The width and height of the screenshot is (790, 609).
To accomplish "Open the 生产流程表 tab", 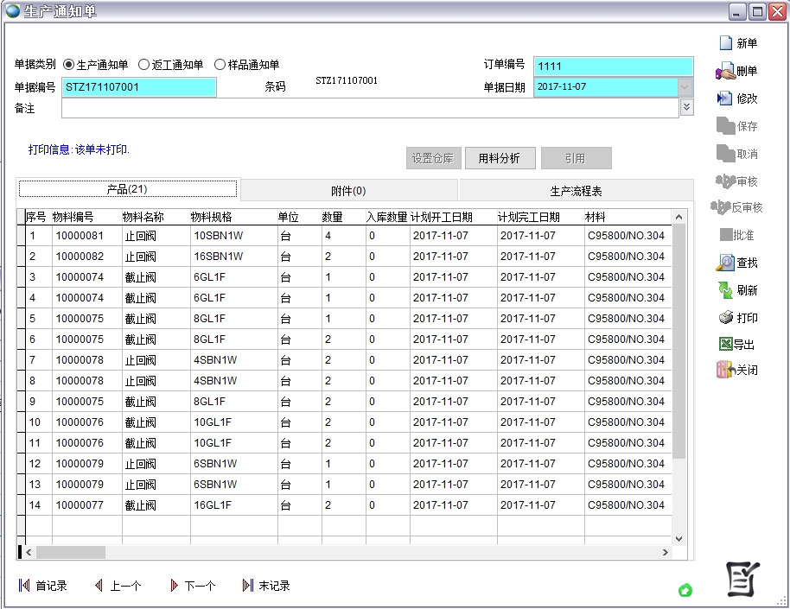I will click(x=576, y=190).
